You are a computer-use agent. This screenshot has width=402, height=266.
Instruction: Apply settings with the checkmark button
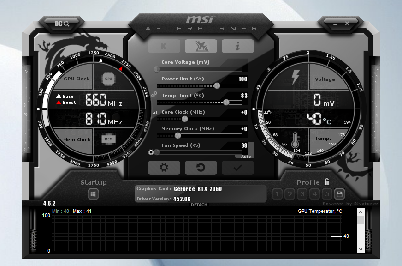[238, 168]
